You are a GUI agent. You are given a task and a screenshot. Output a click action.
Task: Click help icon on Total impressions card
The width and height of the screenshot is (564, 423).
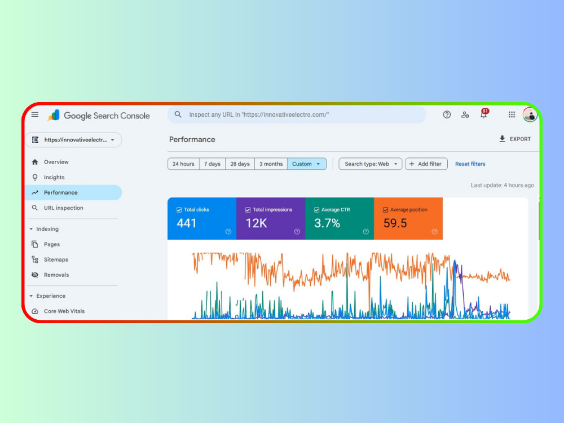tap(297, 232)
